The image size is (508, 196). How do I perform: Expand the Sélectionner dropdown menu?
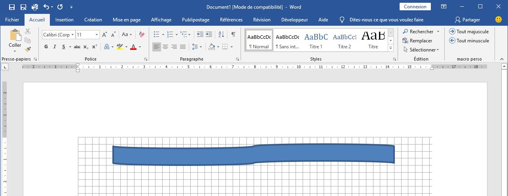(x=437, y=50)
